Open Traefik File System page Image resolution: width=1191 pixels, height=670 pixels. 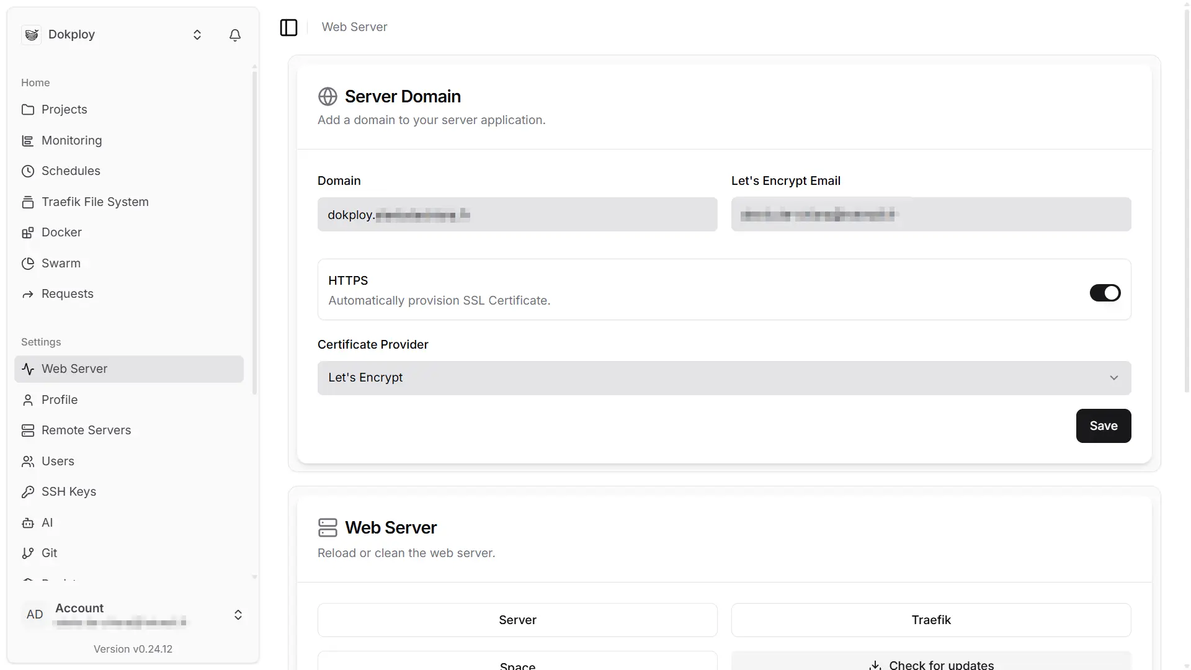tap(129, 202)
